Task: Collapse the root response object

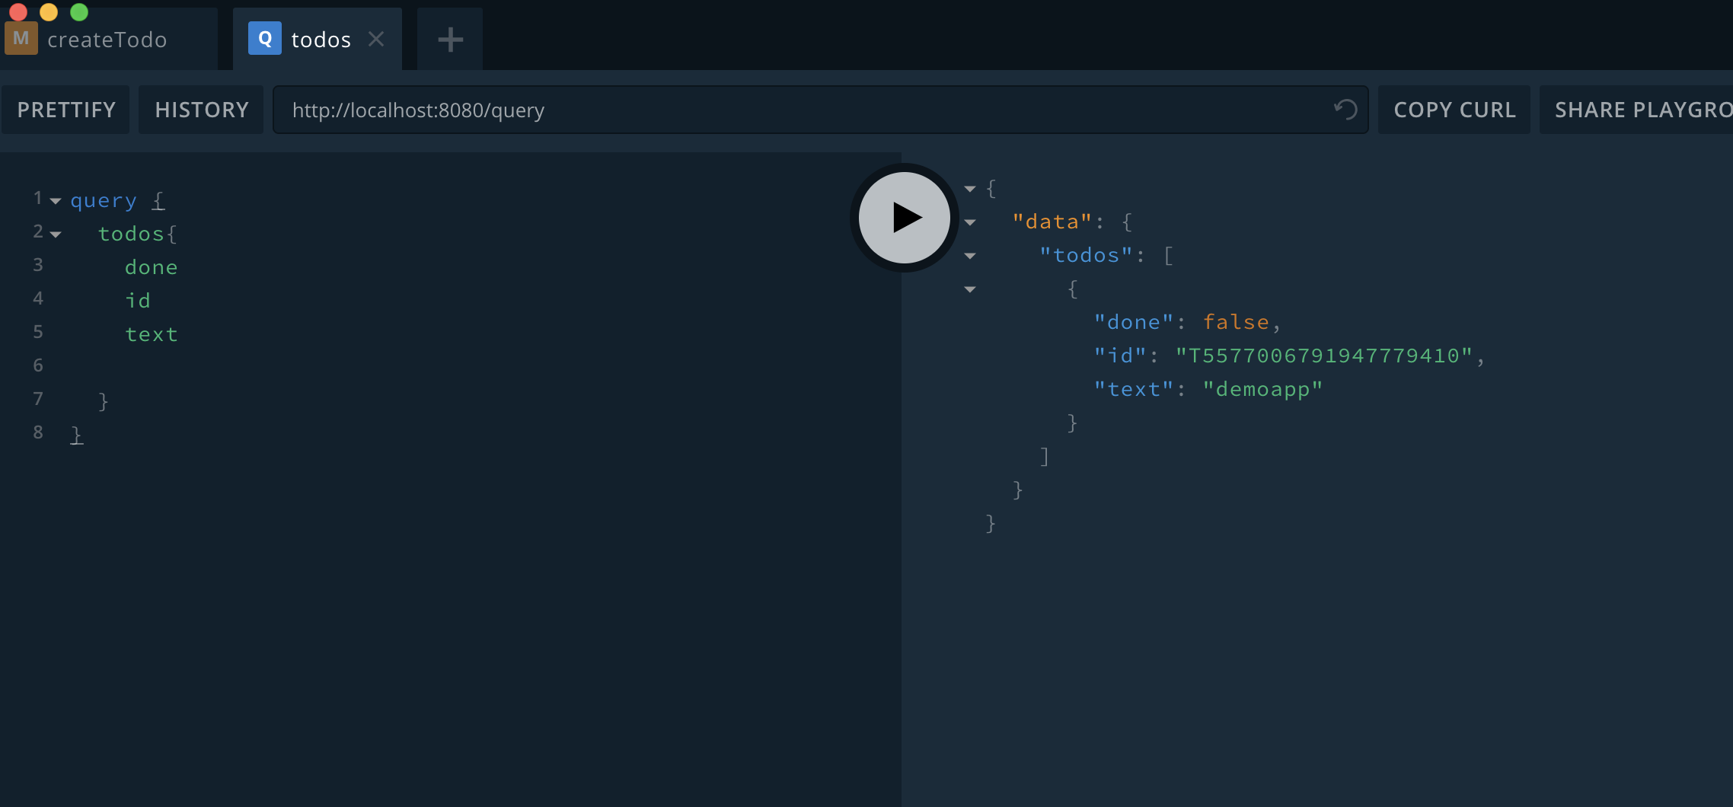Action: point(970,189)
